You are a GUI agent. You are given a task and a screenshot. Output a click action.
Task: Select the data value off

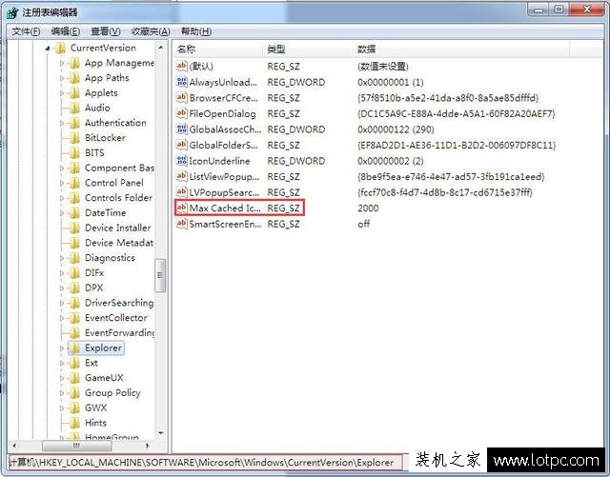363,224
